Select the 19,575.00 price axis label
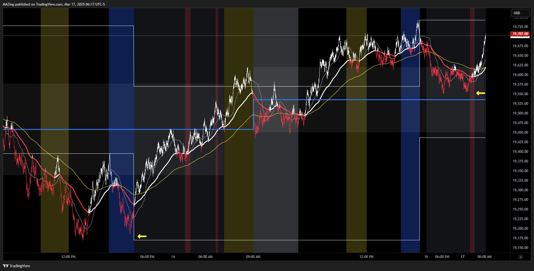Screen dimensions: 534x271 pyautogui.click(x=520, y=84)
